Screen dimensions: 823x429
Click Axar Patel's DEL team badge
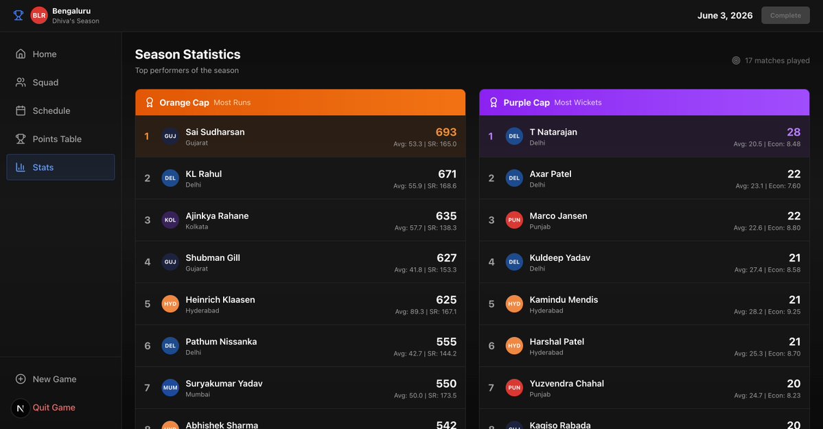coord(514,178)
